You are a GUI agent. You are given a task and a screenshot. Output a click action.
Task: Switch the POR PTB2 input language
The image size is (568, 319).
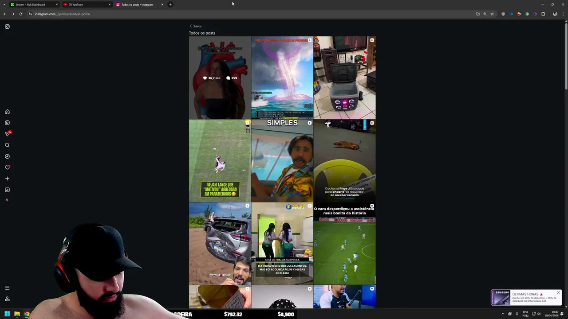tap(525, 314)
